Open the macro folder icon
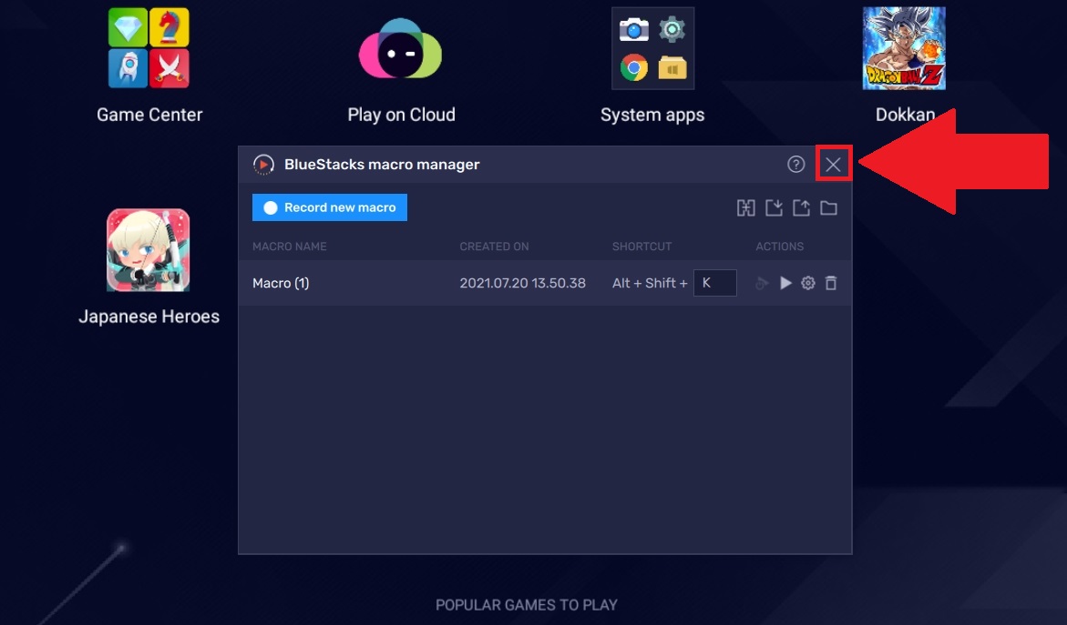The width and height of the screenshot is (1067, 625). pos(828,208)
